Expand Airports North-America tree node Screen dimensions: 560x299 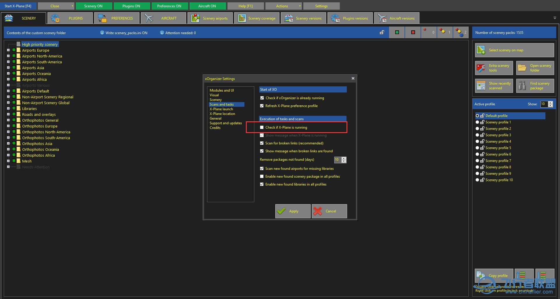(8, 56)
